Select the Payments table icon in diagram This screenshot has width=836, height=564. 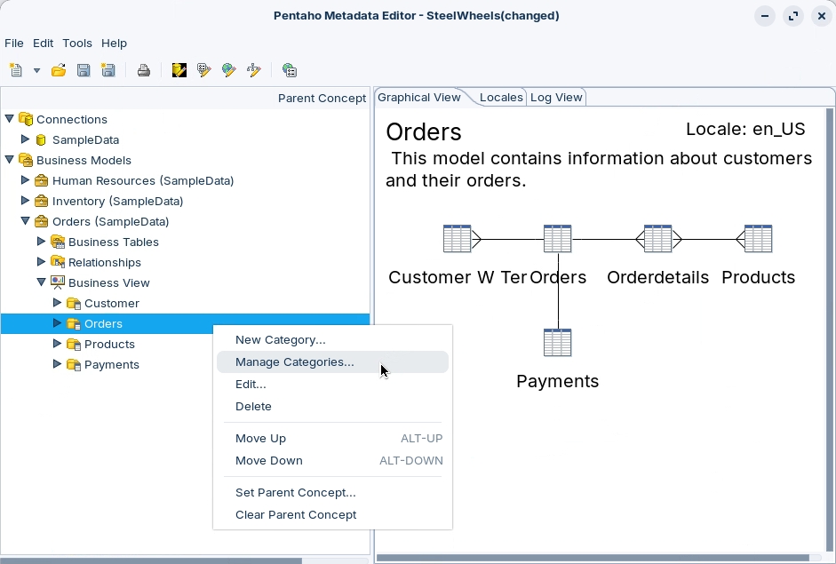(x=557, y=343)
